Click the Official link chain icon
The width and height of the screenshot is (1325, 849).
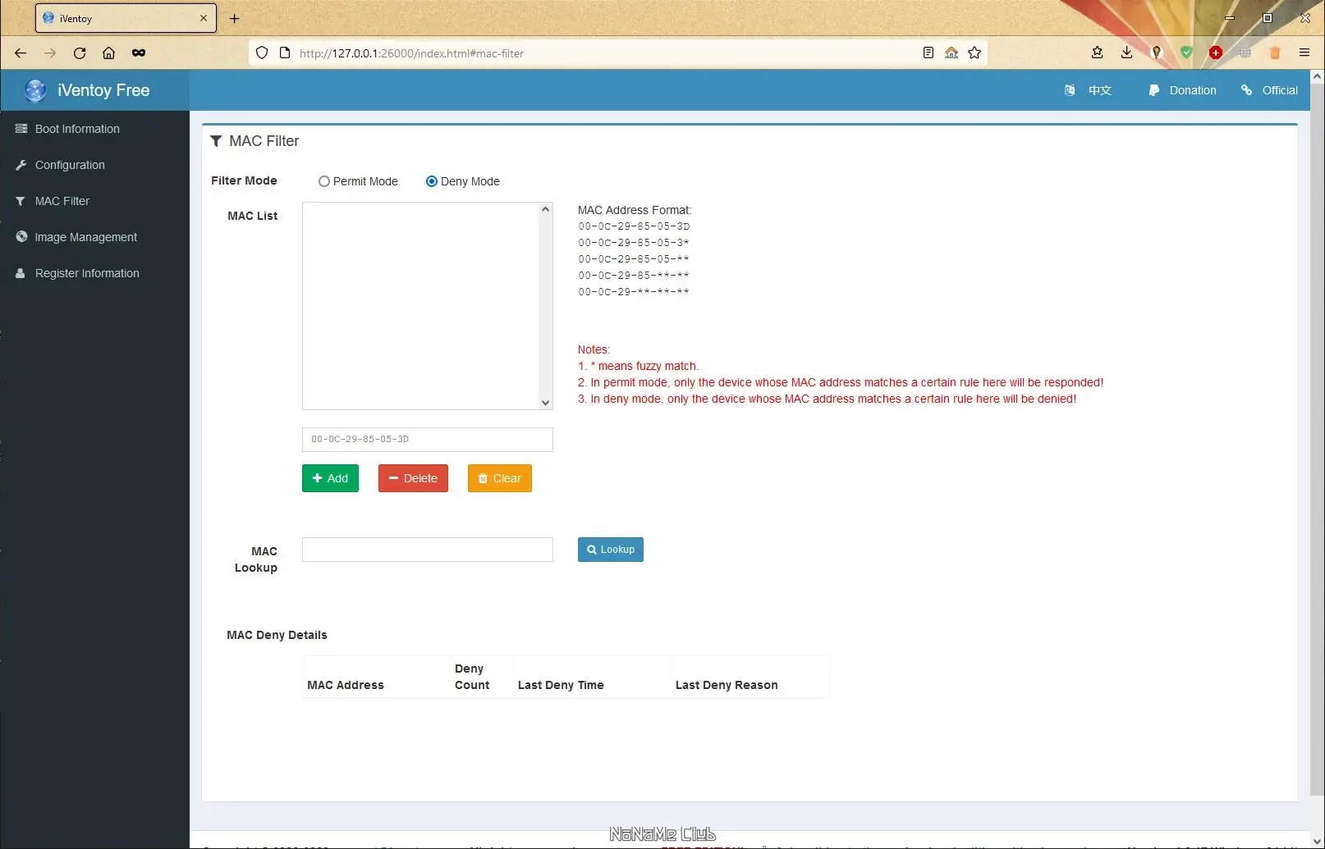[1247, 90]
